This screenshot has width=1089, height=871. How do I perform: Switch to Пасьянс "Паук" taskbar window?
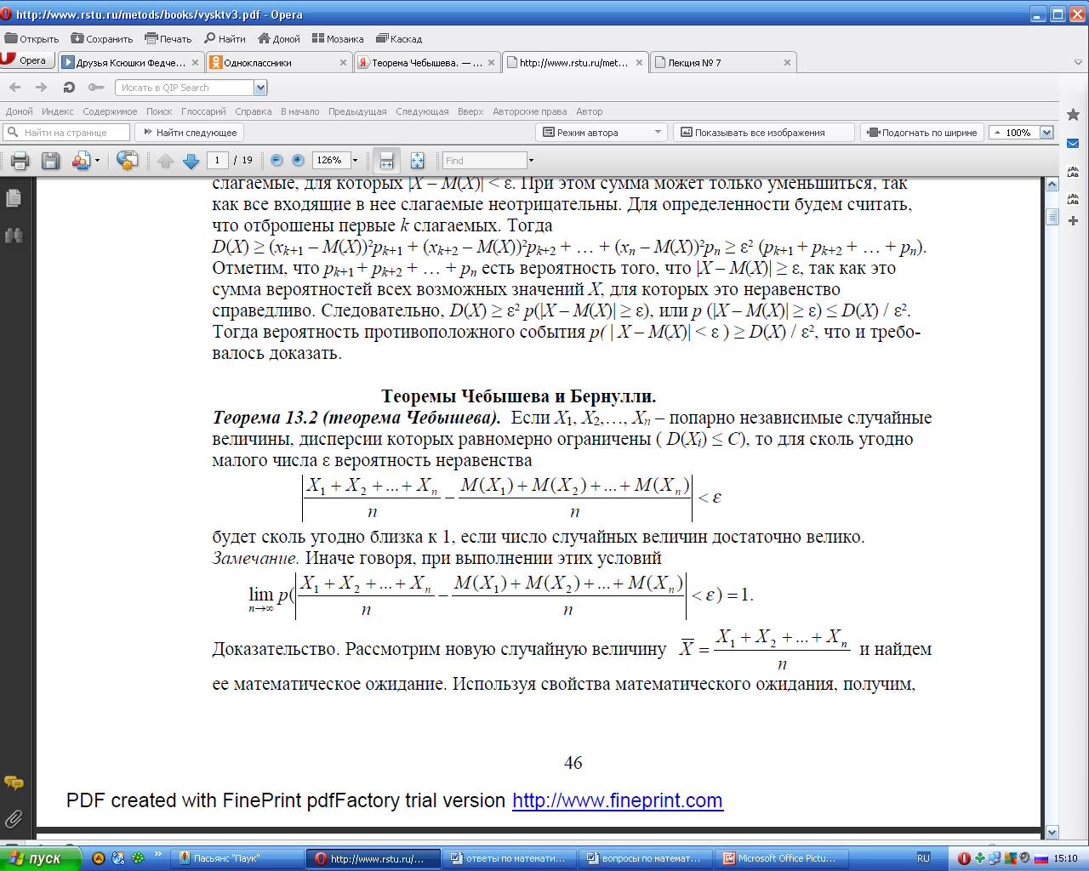click(x=237, y=858)
